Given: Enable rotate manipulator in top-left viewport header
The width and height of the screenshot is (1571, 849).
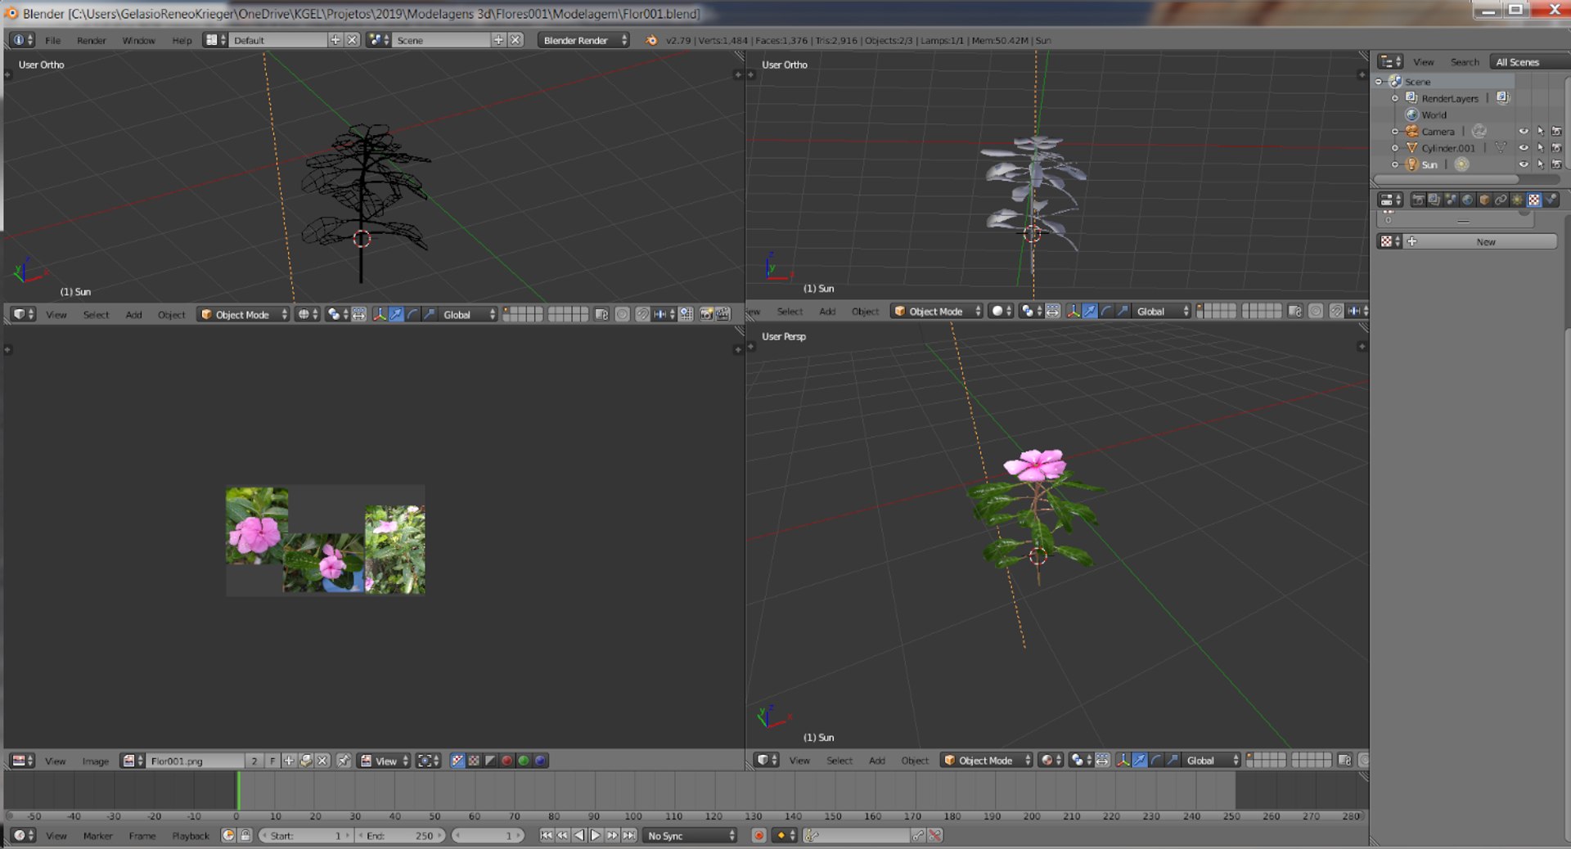Looking at the screenshot, I should tap(413, 314).
